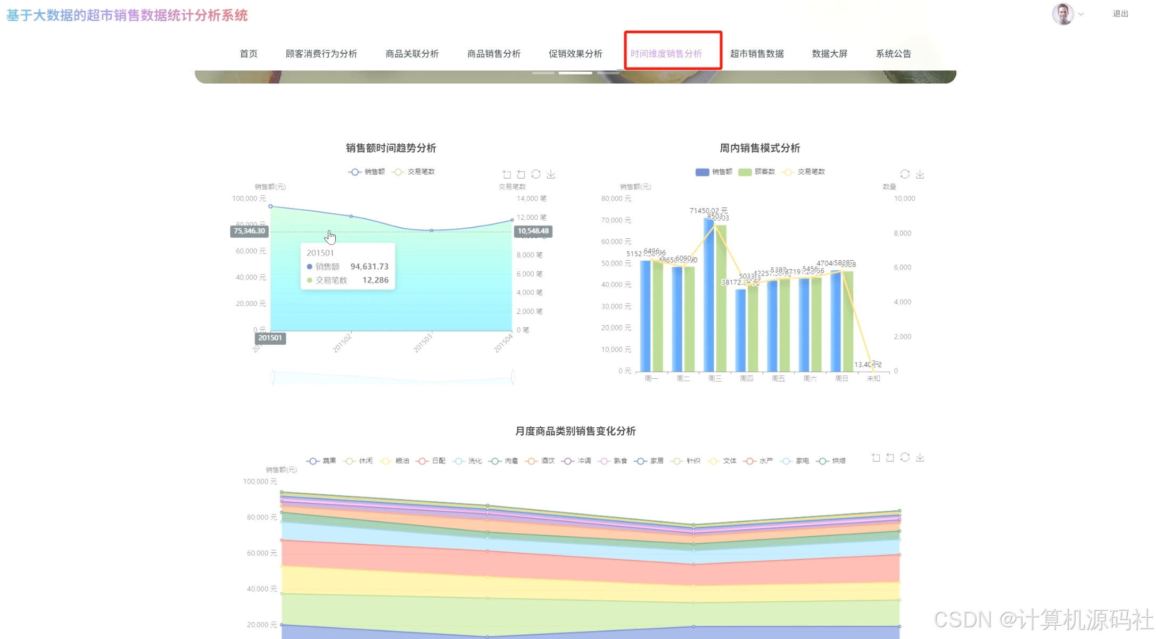Click 201503 label on trend chart axis
Image resolution: width=1156 pixels, height=639 pixels.
[x=423, y=343]
